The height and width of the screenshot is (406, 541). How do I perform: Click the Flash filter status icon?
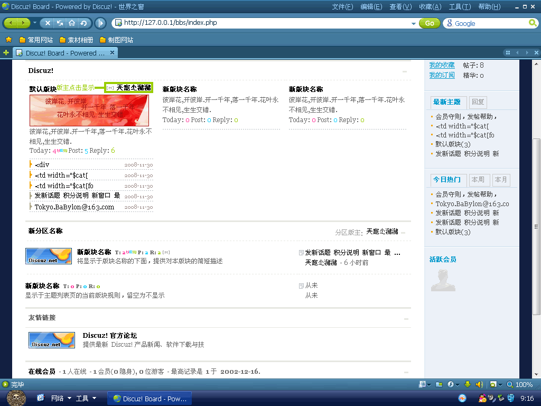point(451,384)
